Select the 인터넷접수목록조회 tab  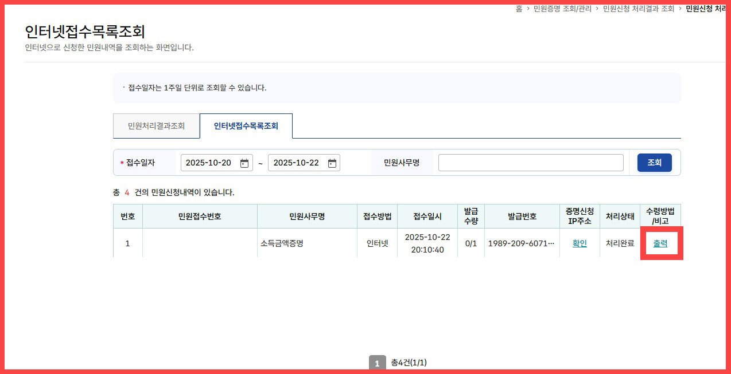pos(246,125)
